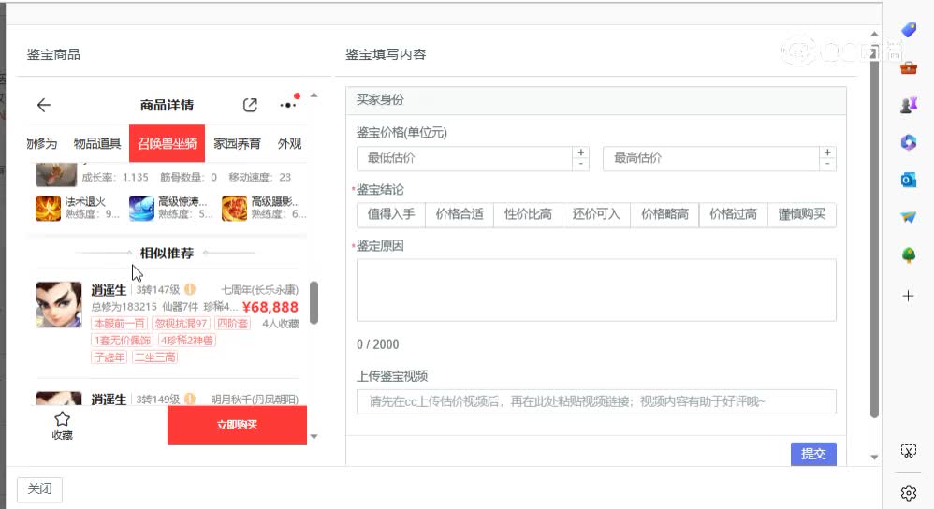Screen dimensions: 934x509
Task: Open Outlook icon in browser sidebar
Action: 908,180
